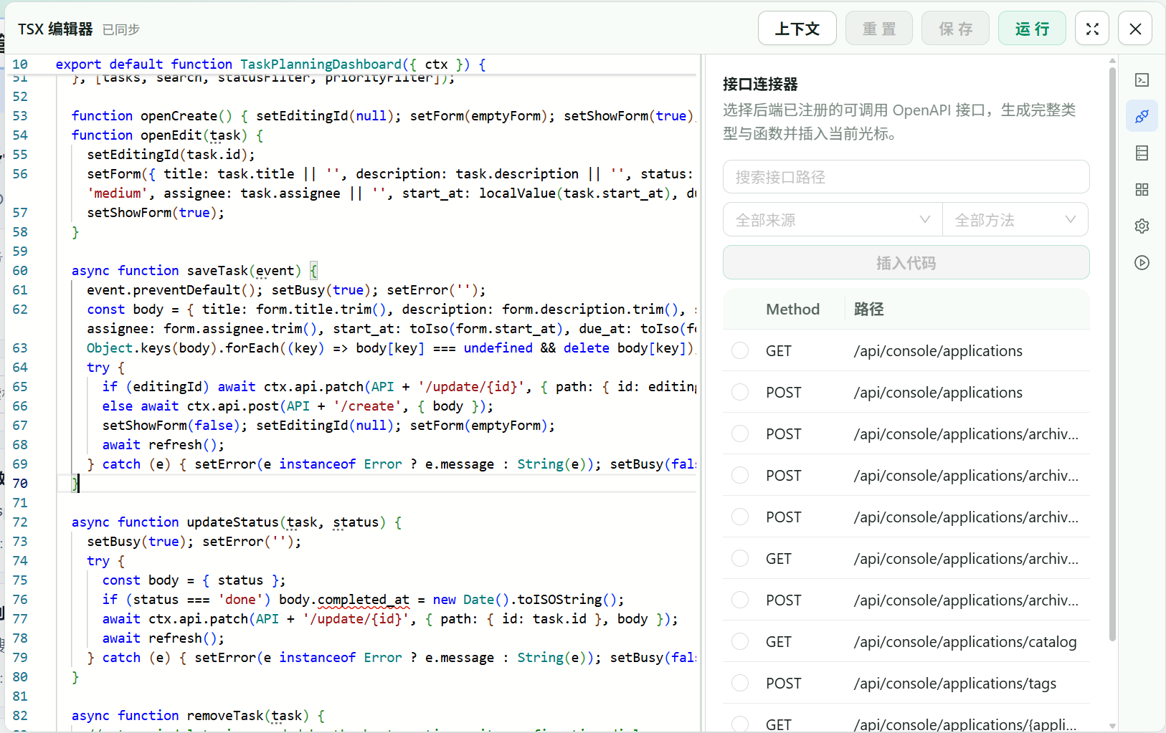Open the settings gear sidebar icon

1142,226
